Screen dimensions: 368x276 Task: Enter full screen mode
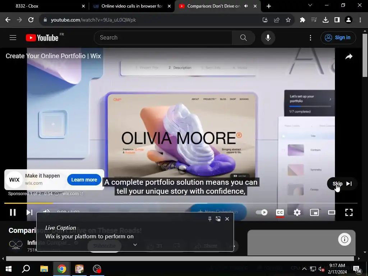coord(349,212)
